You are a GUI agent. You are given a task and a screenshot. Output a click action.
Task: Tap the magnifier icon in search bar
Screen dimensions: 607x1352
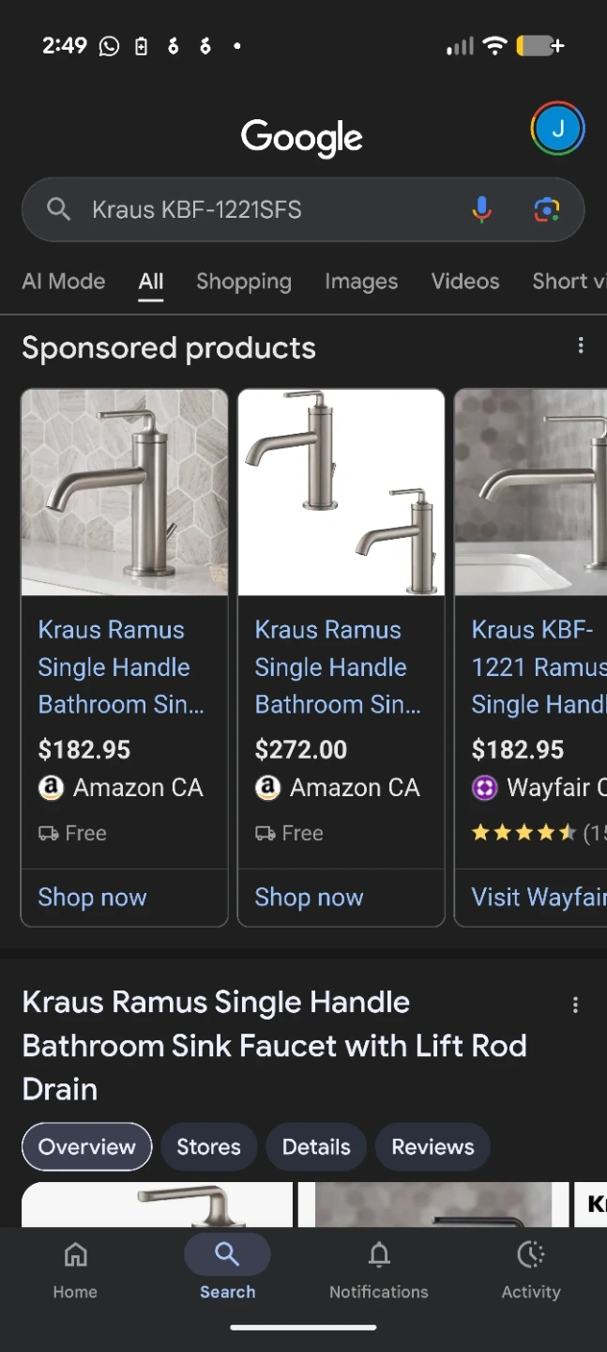point(58,209)
